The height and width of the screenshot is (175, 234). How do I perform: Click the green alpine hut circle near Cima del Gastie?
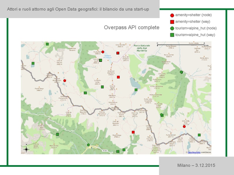coord(161,114)
